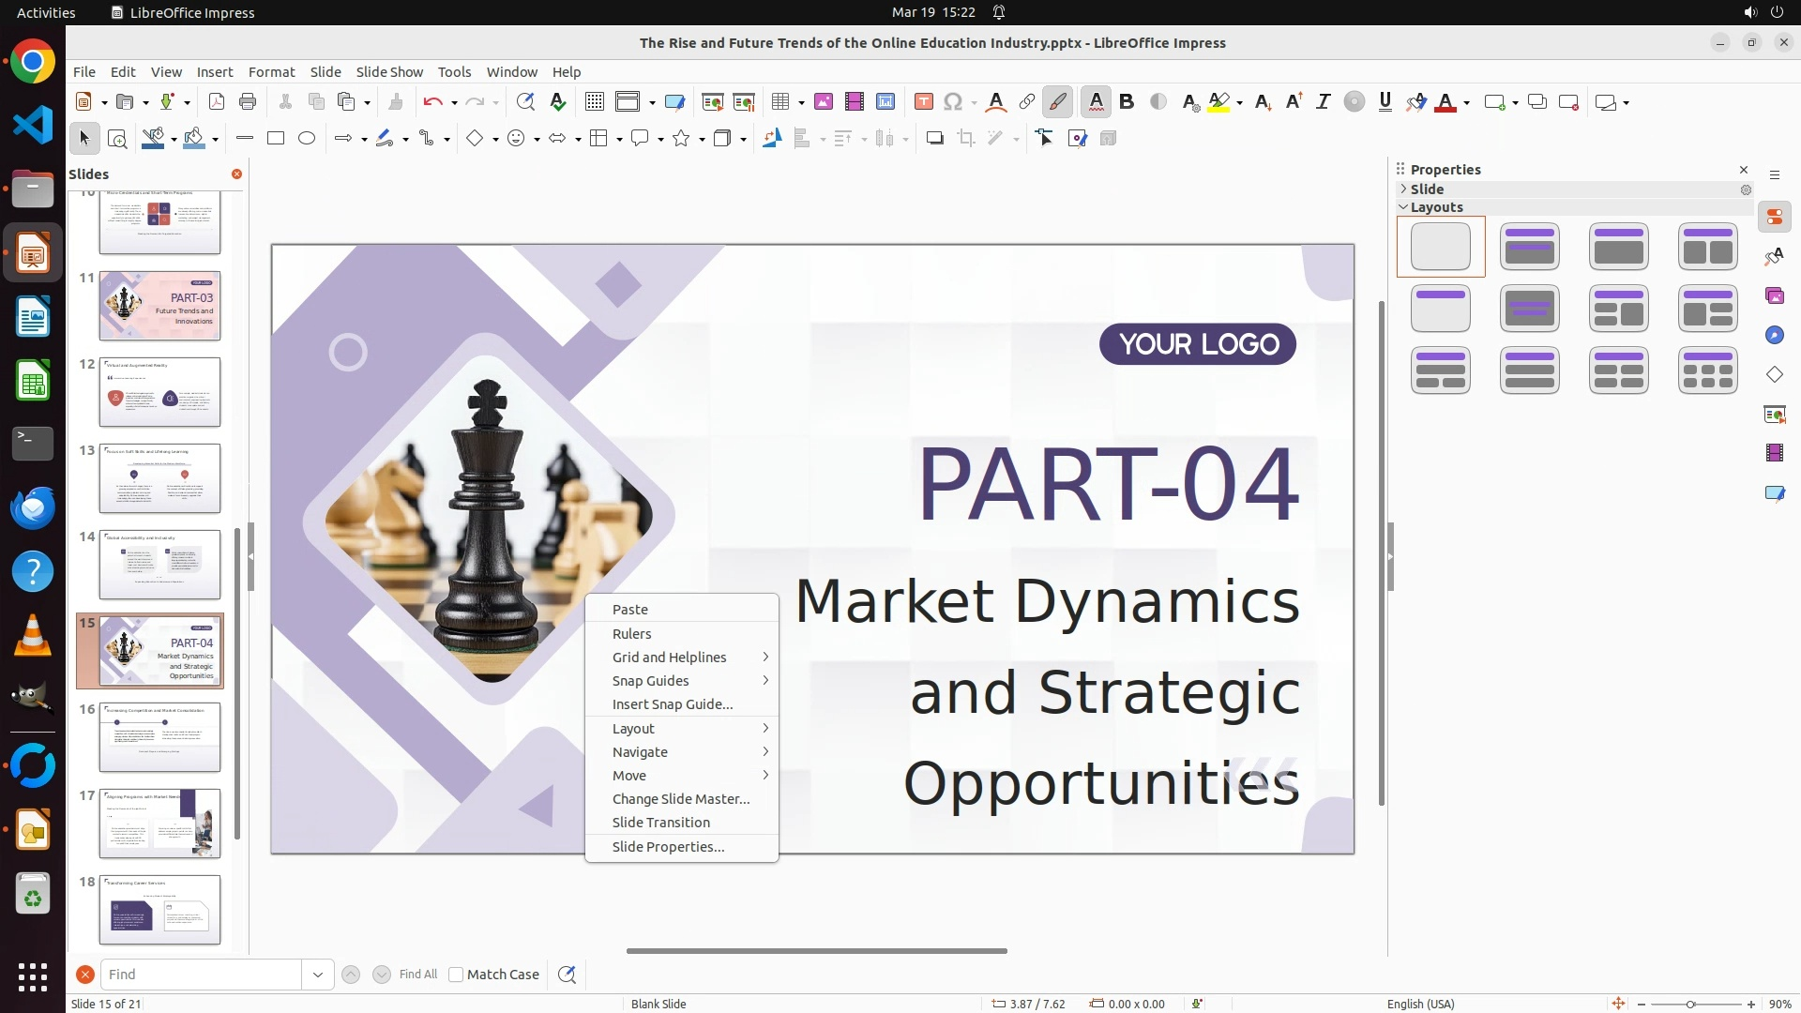Screen dimensions: 1801x1013
Task: Click the Print document icon
Action: 248,102
